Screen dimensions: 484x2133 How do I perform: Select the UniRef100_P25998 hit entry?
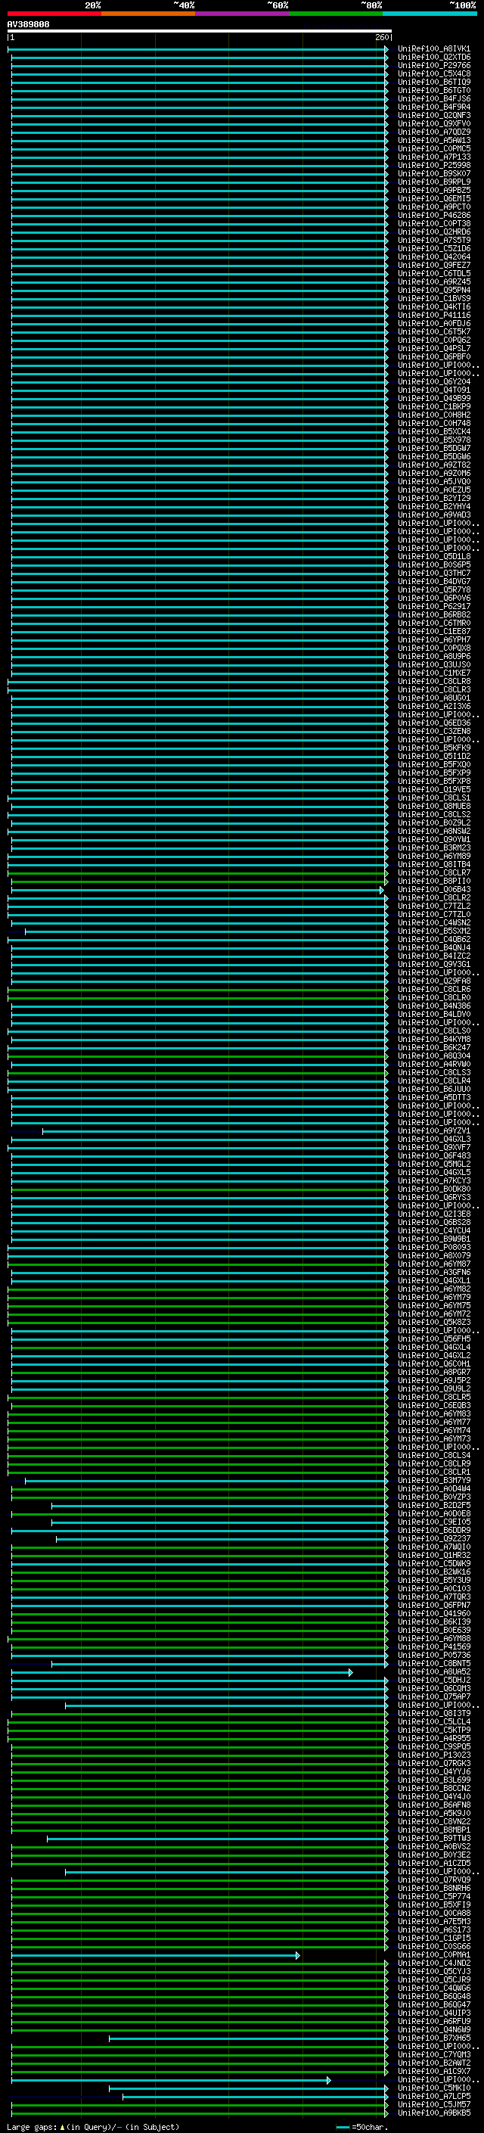pyautogui.click(x=433, y=166)
